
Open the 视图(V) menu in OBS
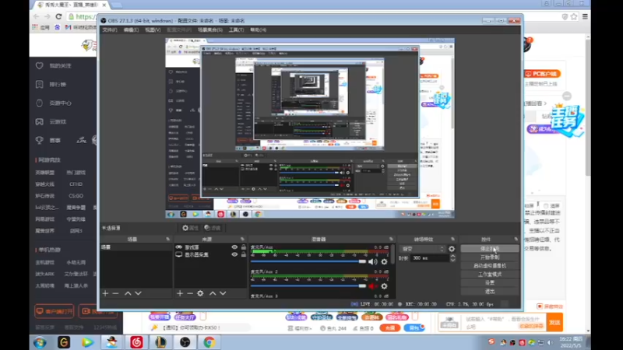pyautogui.click(x=153, y=30)
